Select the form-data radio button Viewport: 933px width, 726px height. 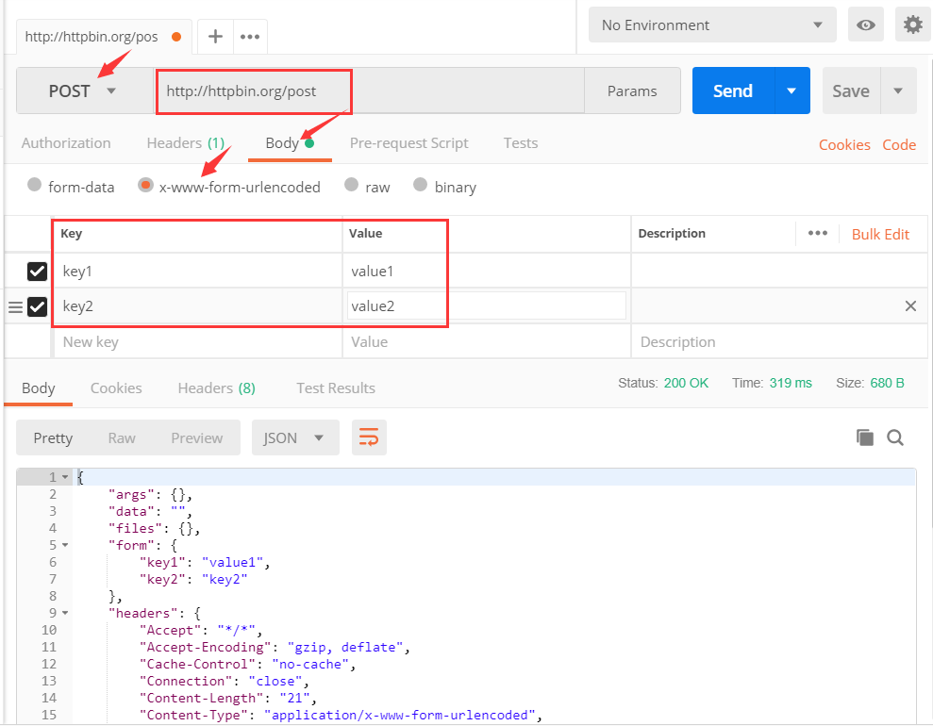click(x=35, y=186)
